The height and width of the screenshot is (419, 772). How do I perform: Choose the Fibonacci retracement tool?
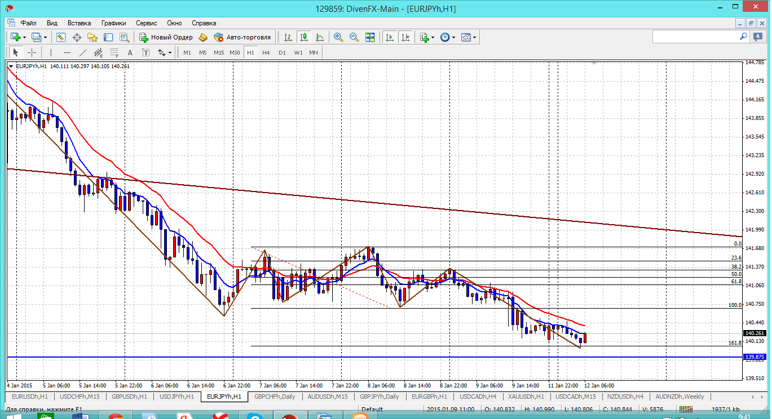[x=114, y=52]
